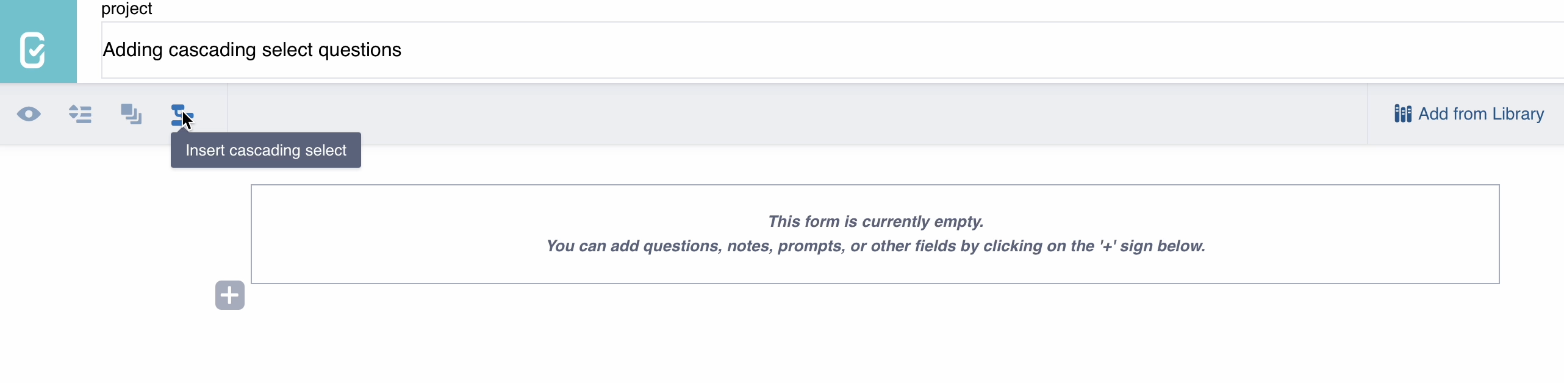Screen dimensions: 1564x383
Task: Click the 'project' label above title
Action: 127,9
